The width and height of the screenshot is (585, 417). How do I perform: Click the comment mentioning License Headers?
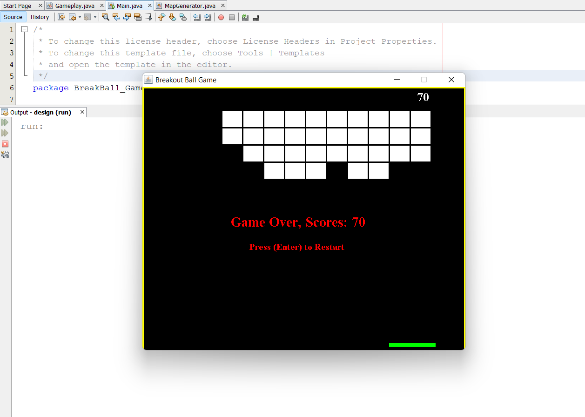tap(237, 41)
